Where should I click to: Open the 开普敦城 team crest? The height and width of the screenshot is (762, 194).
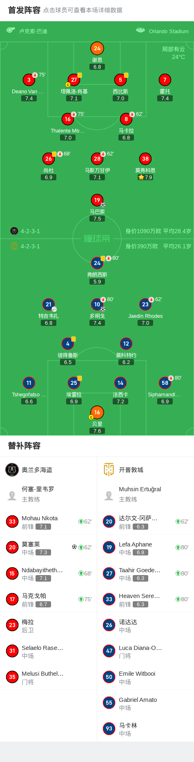109,470
